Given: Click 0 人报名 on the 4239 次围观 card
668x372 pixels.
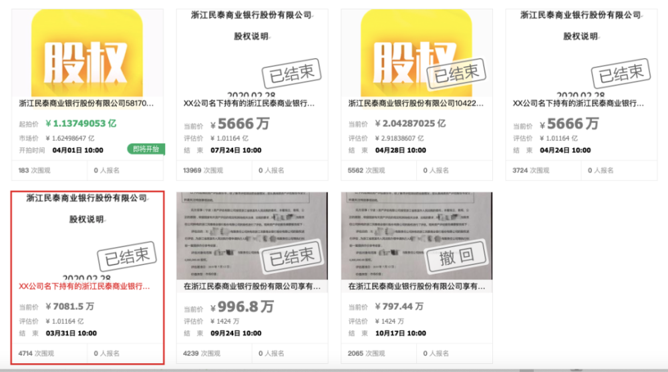Looking at the screenshot, I should coord(271,353).
